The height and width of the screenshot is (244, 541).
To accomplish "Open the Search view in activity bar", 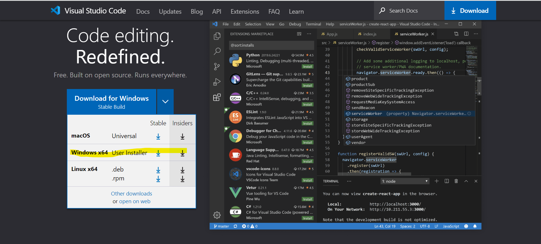I will [x=217, y=51].
